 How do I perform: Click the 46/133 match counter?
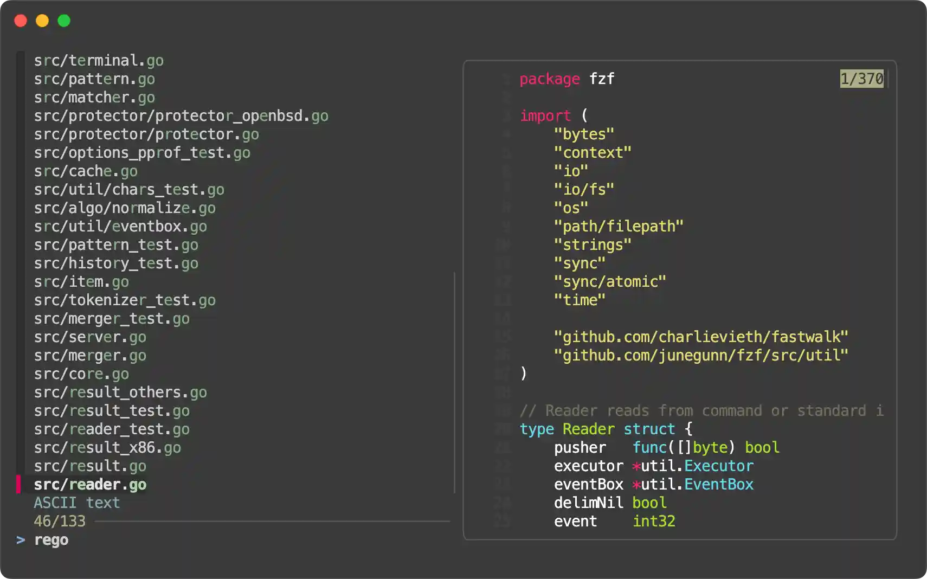click(60, 521)
